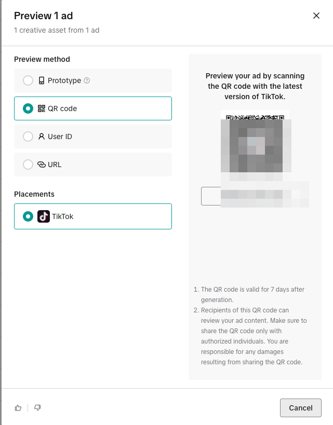Screen dimensions: 333x425
Task: Click the thumbs up feedback icon
Action: point(18,408)
